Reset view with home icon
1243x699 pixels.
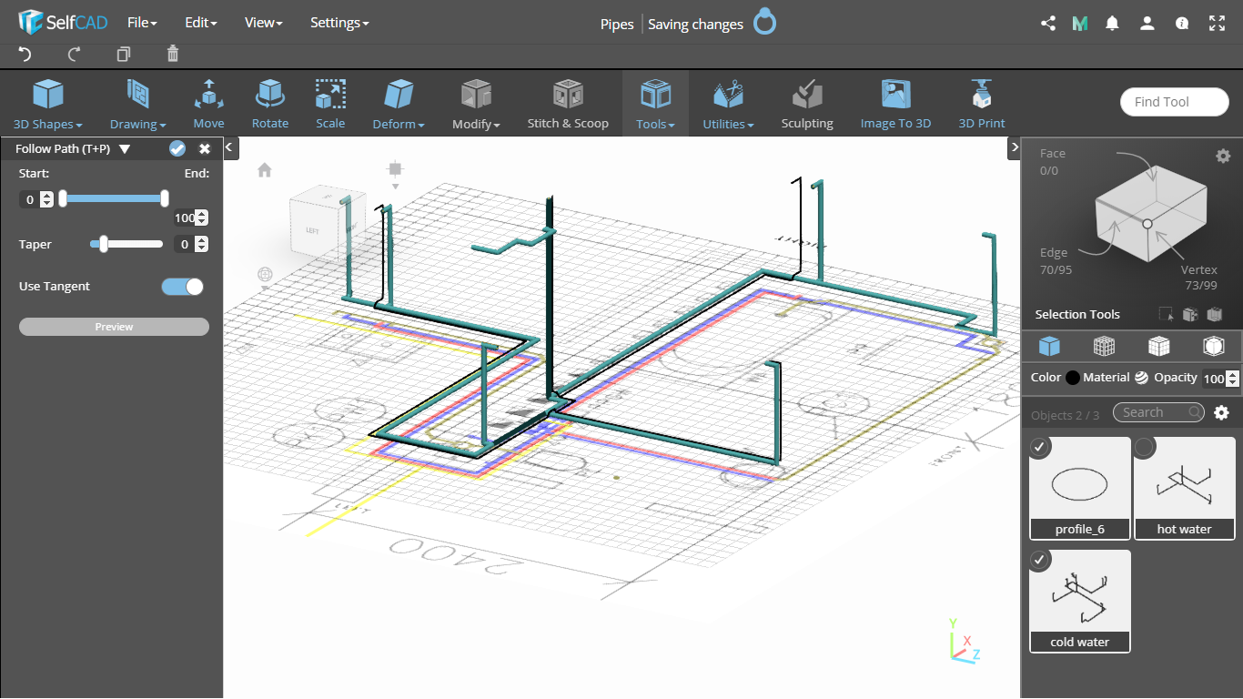point(265,170)
